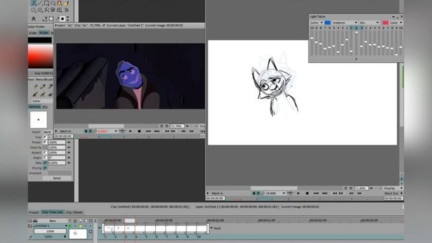Toggle the Size pressure connection box
Viewport: 432px width, 243px height.
pyautogui.click(x=45, y=137)
